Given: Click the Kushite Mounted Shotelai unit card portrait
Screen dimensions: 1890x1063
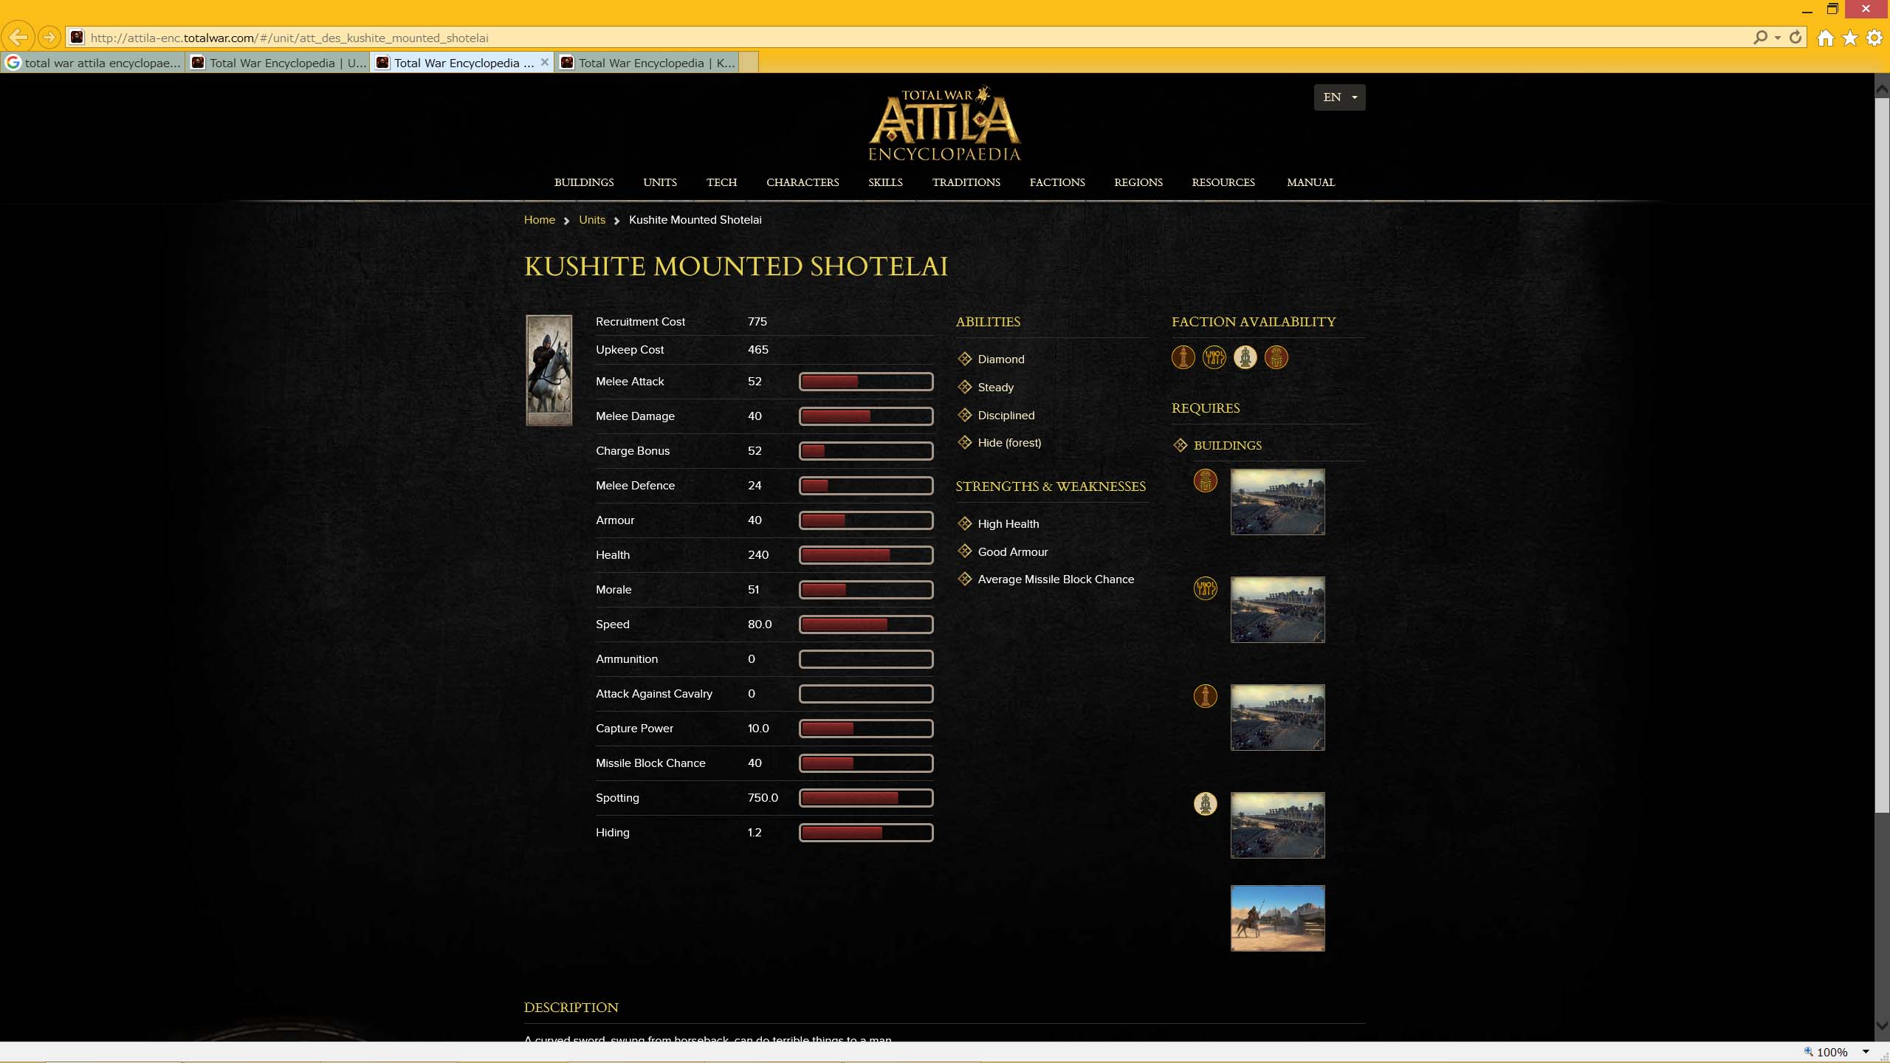Looking at the screenshot, I should point(549,371).
